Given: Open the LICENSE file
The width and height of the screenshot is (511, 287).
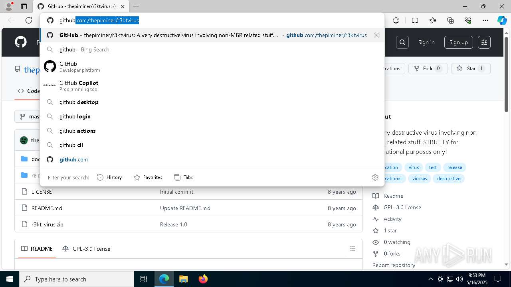Looking at the screenshot, I should coord(42,192).
